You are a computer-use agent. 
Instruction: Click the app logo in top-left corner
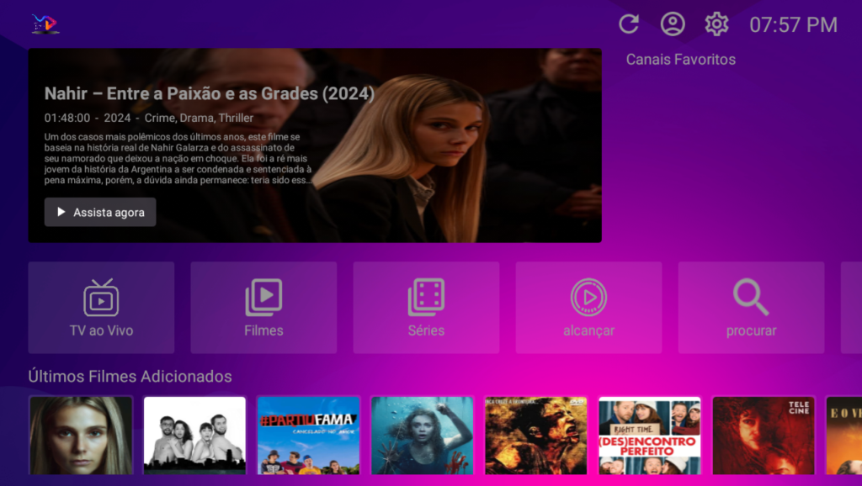[x=45, y=24]
